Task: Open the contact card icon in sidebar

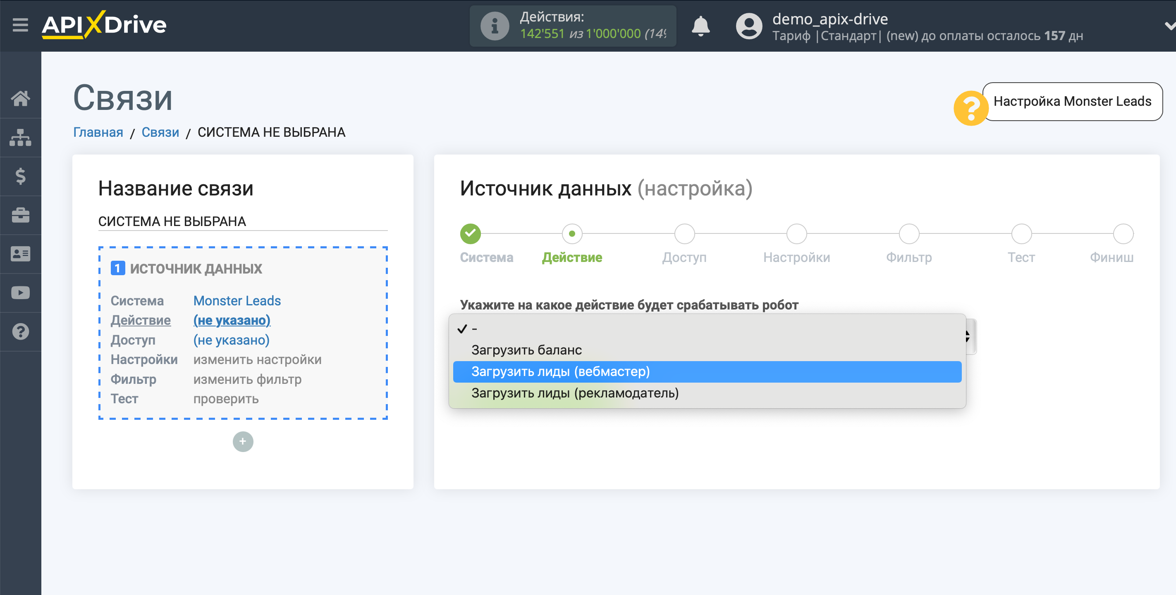Action: (x=21, y=254)
